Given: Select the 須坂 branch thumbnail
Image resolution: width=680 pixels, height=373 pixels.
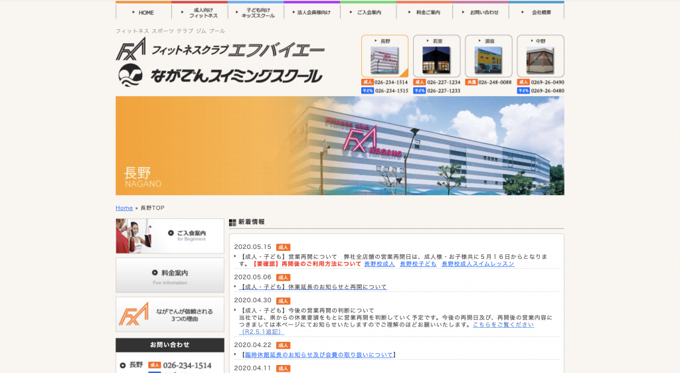Looking at the screenshot, I should [488, 56].
